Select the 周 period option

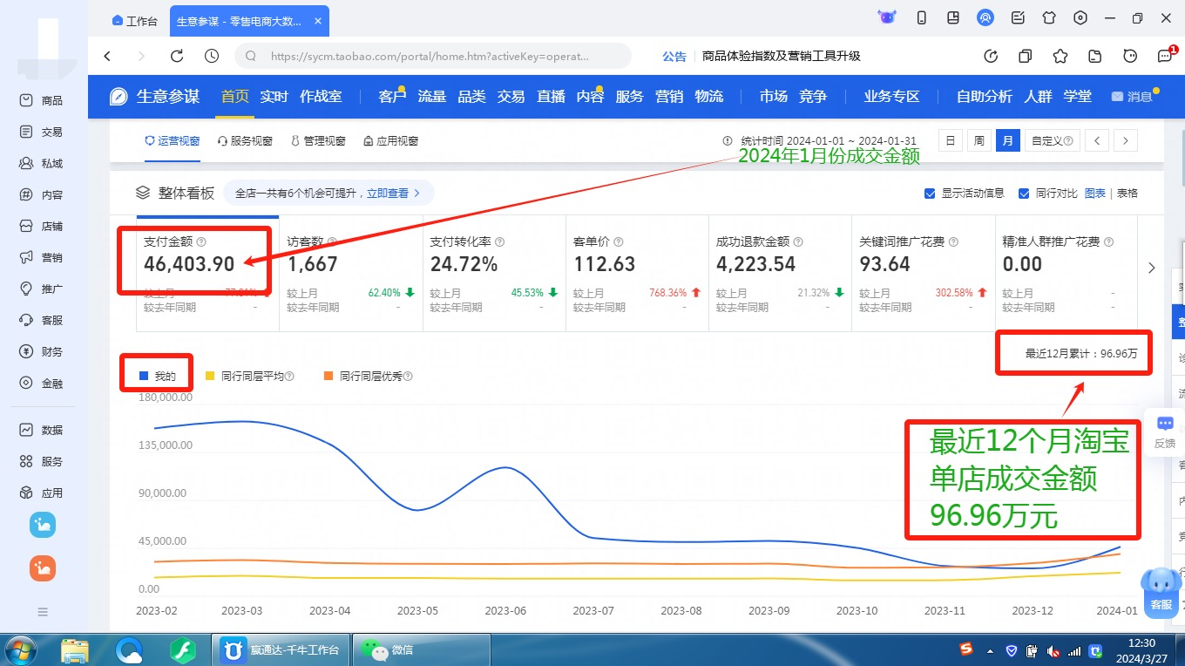pyautogui.click(x=979, y=140)
